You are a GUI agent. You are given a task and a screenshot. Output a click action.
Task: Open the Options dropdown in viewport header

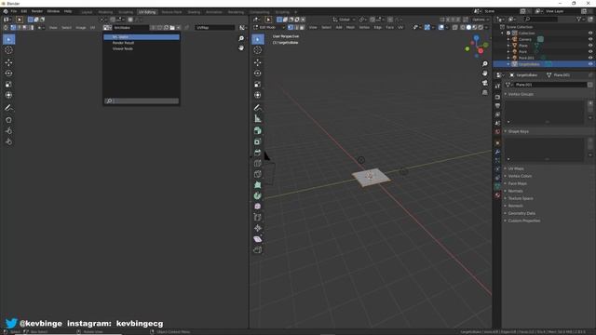481,20
